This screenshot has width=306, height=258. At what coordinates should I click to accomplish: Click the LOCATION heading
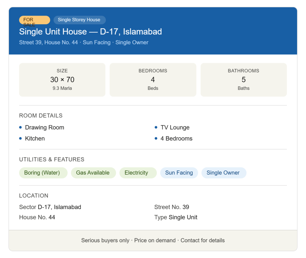33,196
